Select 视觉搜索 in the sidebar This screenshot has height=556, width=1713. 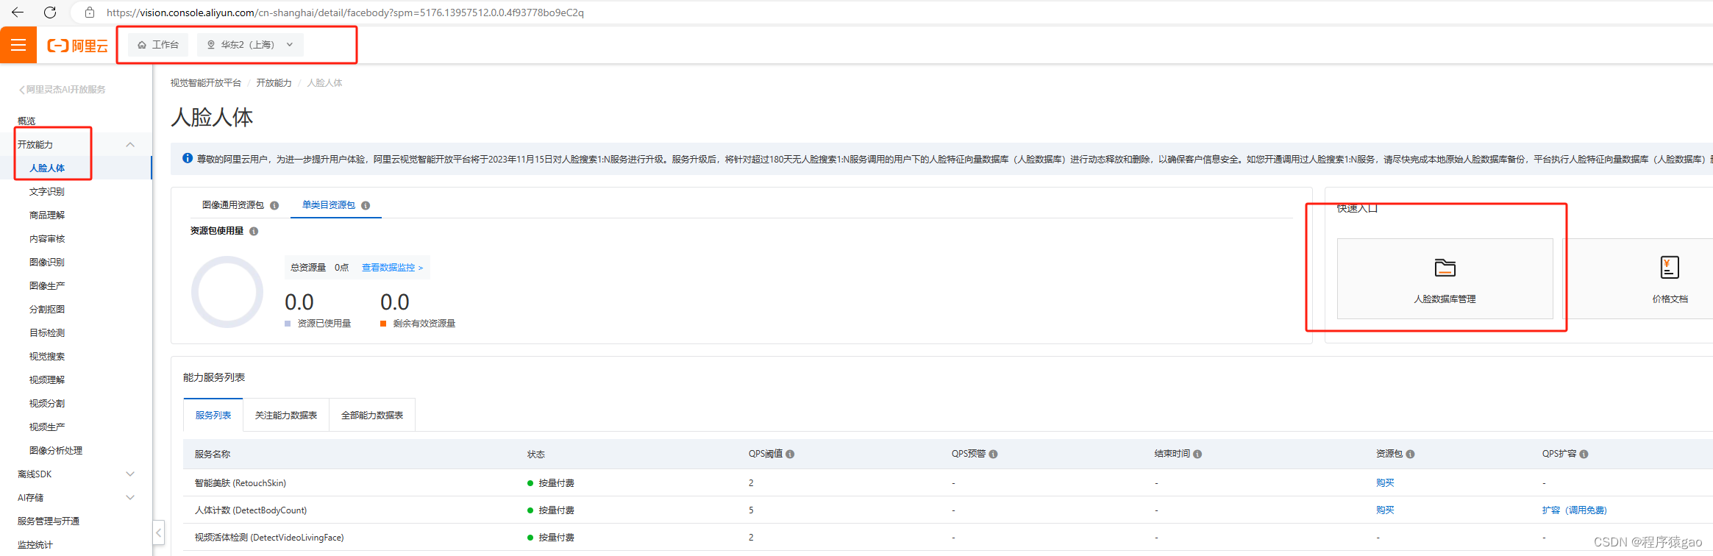(x=47, y=357)
